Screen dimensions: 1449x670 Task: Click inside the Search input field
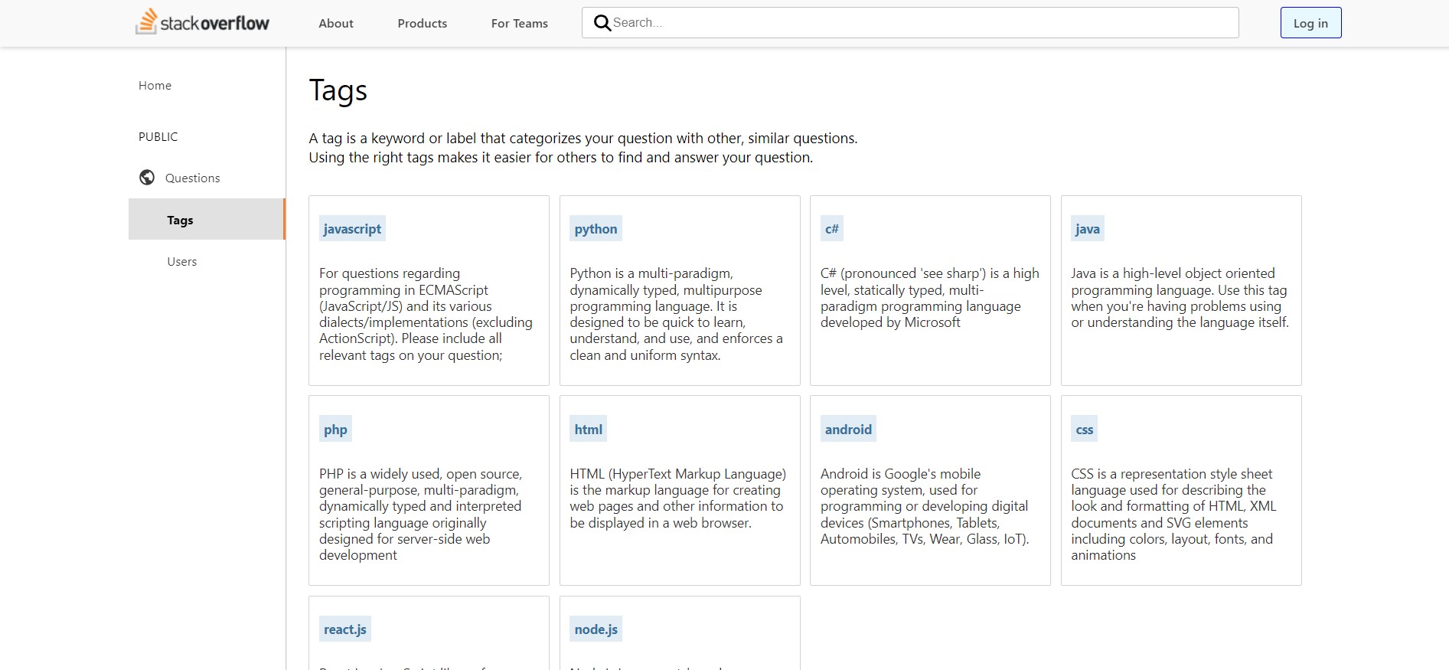pyautogui.click(x=919, y=23)
